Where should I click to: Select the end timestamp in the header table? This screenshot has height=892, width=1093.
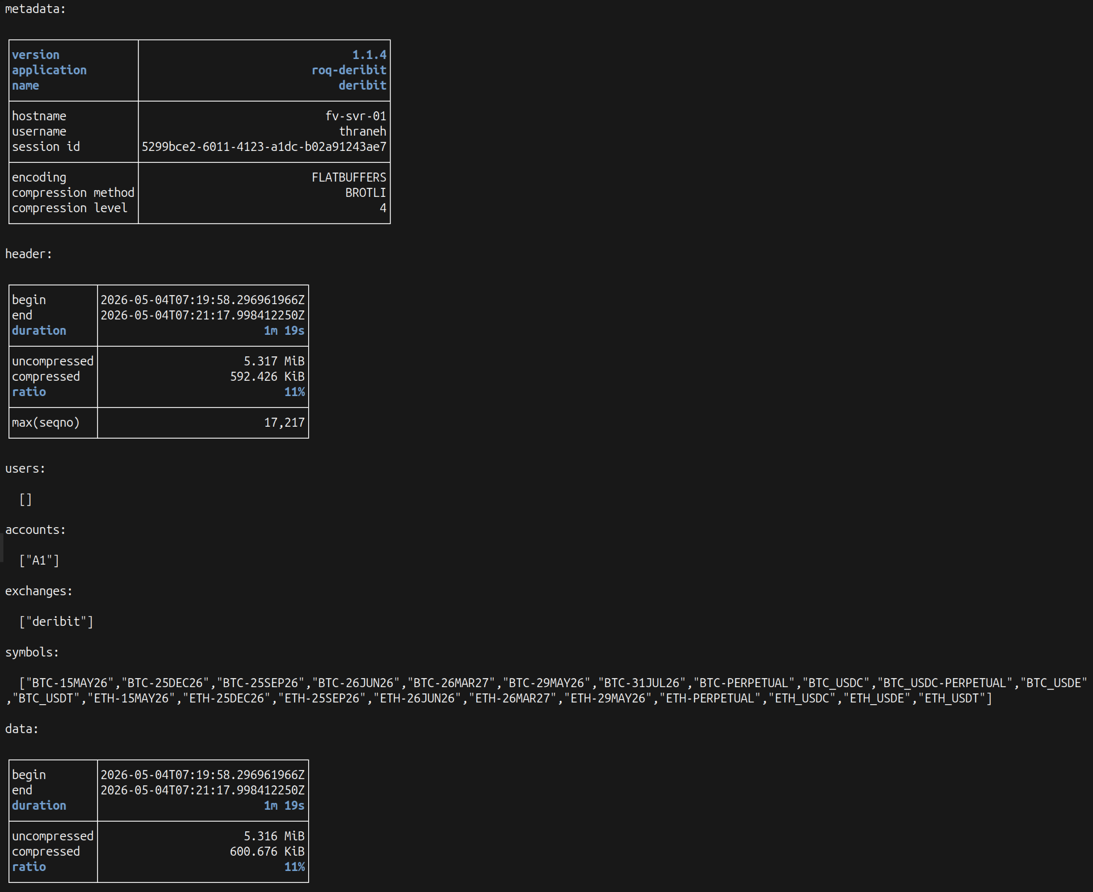pyautogui.click(x=203, y=315)
